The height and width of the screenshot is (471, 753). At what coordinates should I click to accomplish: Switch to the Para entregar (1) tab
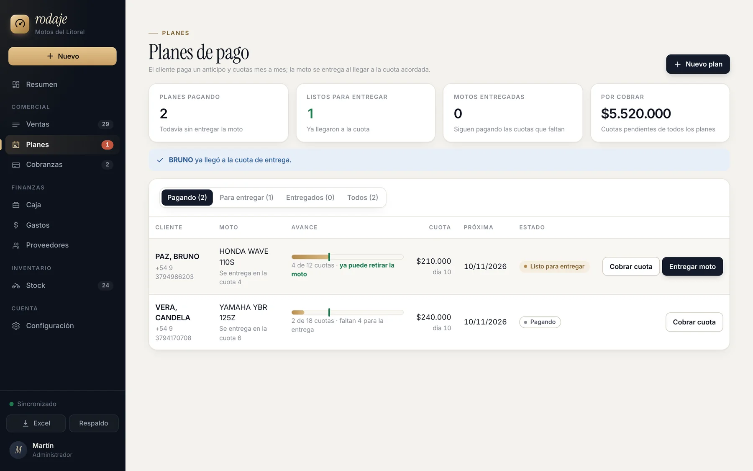click(246, 198)
